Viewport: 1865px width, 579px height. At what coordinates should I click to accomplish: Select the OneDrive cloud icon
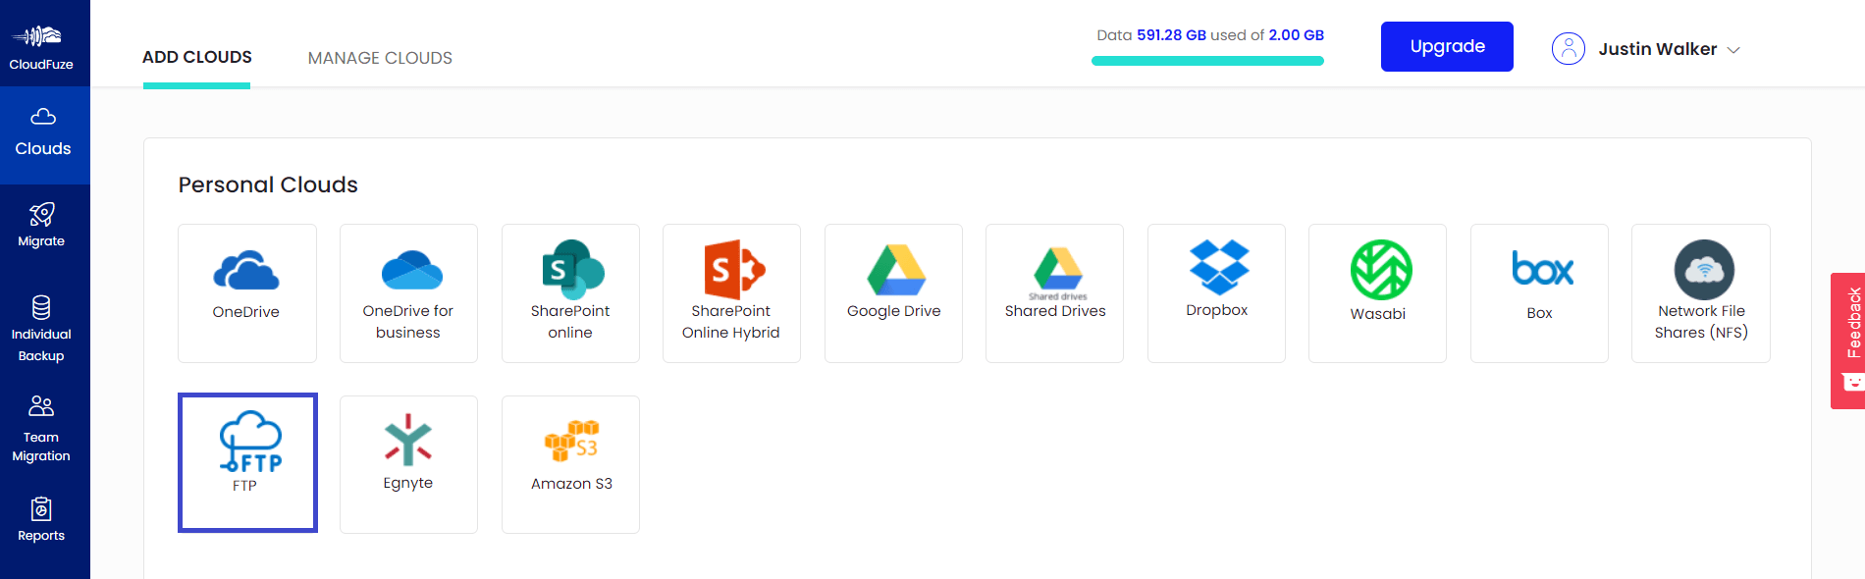[x=246, y=272]
